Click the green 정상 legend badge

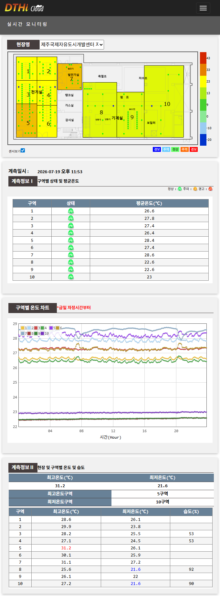175,149
